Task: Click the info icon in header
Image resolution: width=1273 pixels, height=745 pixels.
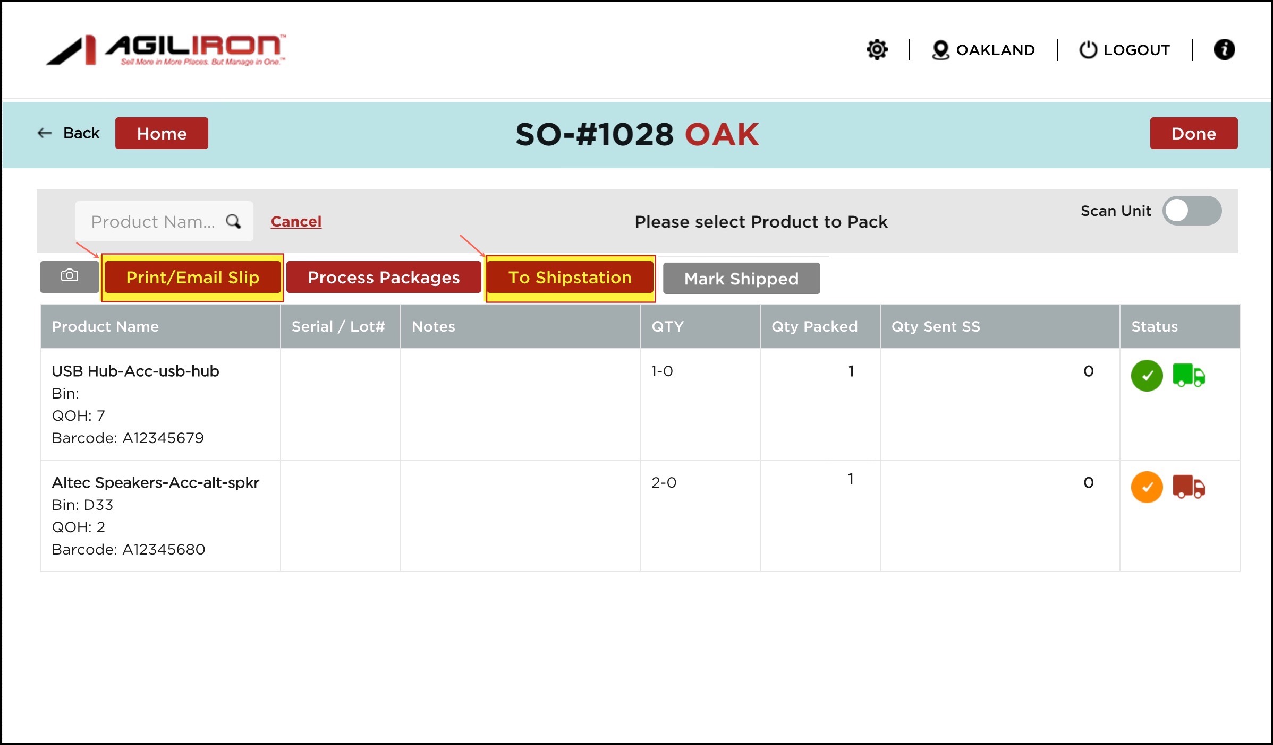Action: click(1224, 49)
